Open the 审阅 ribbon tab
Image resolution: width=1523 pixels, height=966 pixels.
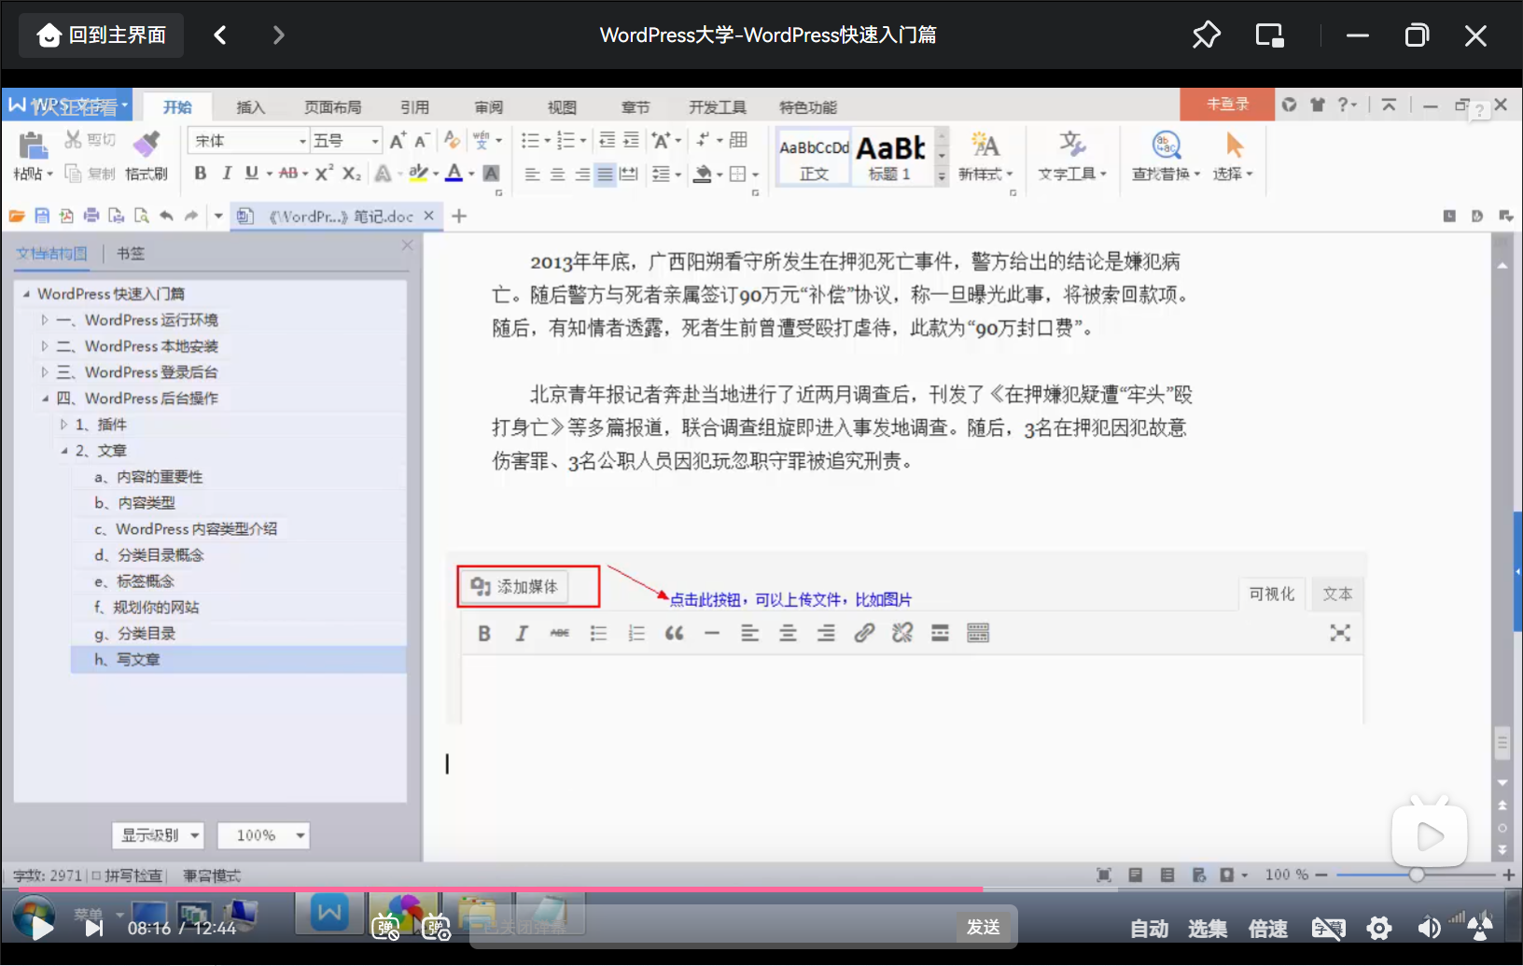pos(488,106)
